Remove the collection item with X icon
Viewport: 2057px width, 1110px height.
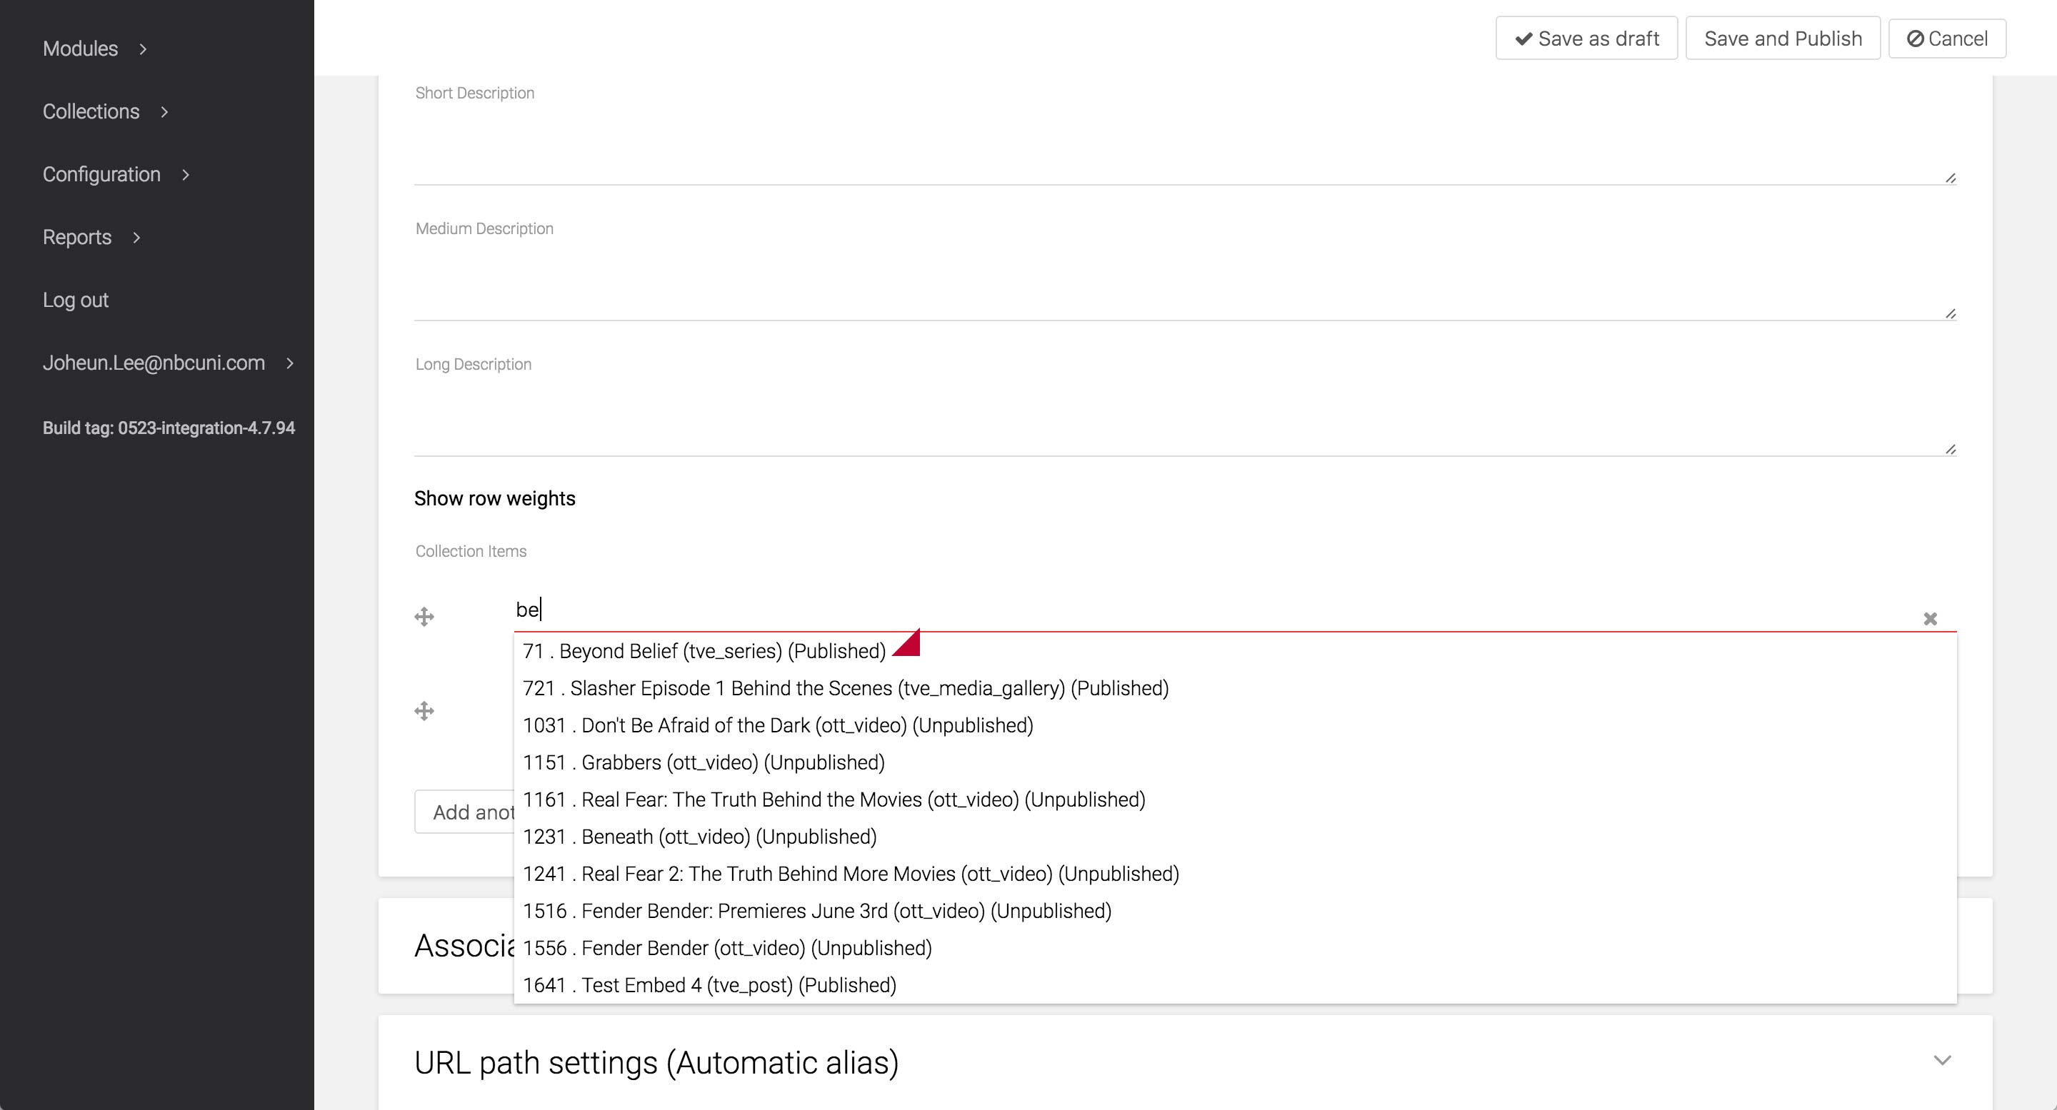(x=1930, y=618)
